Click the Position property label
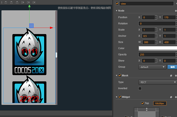The height and width of the screenshot is (117, 177). 123,17
